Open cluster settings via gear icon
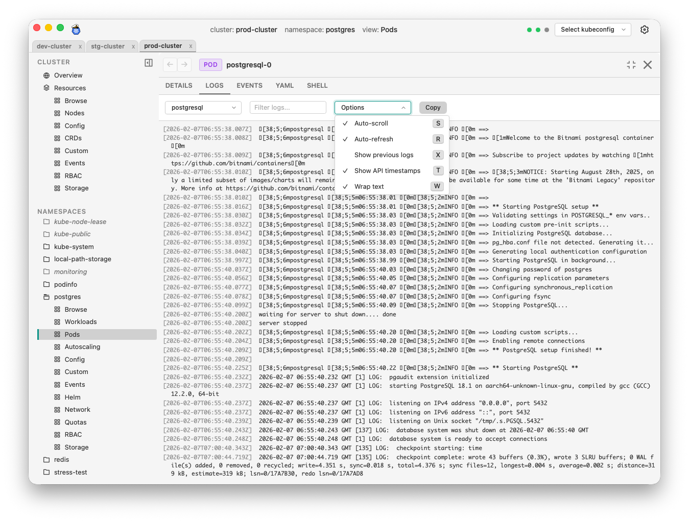This screenshot has height=522, width=689. (x=645, y=30)
